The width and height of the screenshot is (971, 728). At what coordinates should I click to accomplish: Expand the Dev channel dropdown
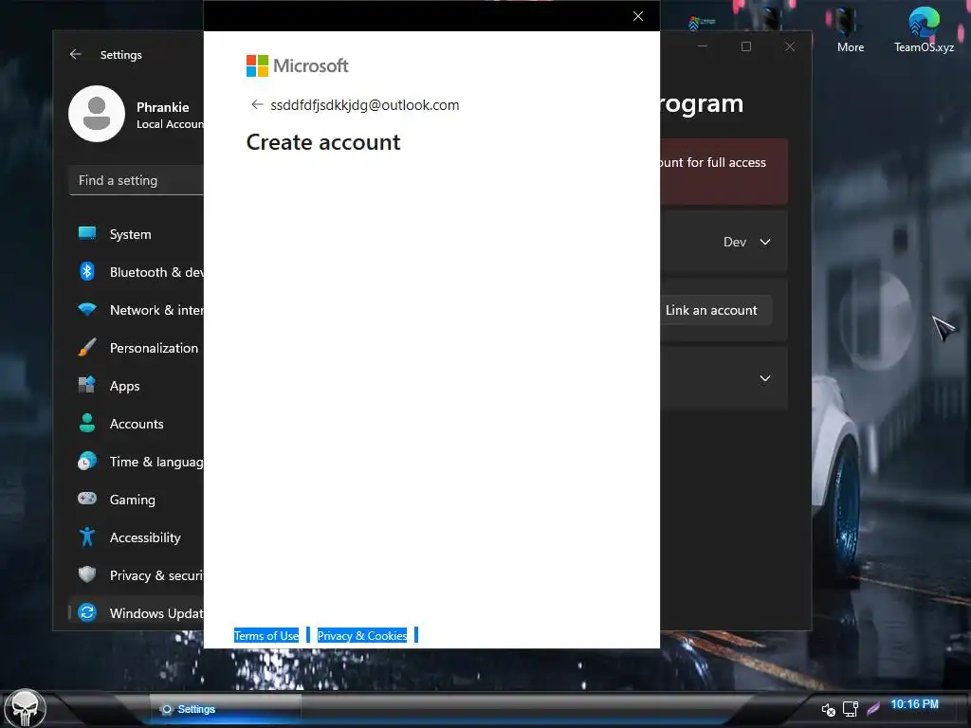tap(747, 242)
